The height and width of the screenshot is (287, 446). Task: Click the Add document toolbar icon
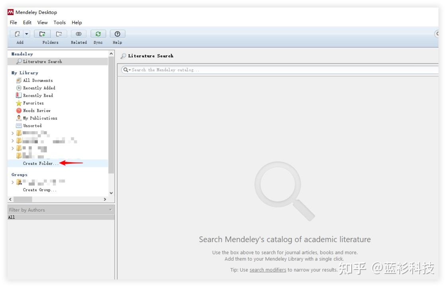[x=17, y=34]
